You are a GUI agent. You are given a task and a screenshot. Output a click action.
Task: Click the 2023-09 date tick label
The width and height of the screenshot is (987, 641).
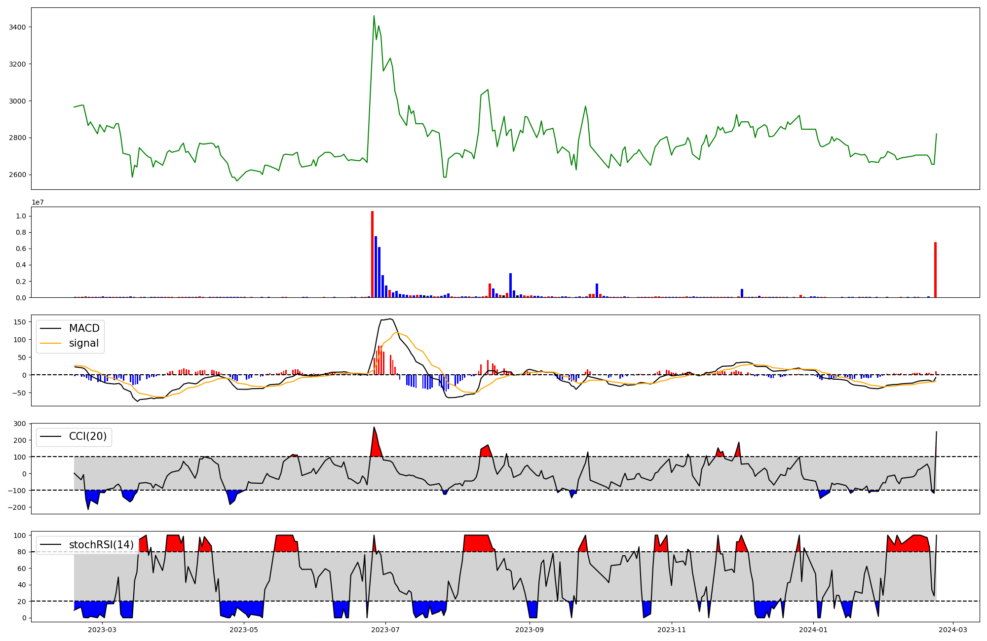530,630
